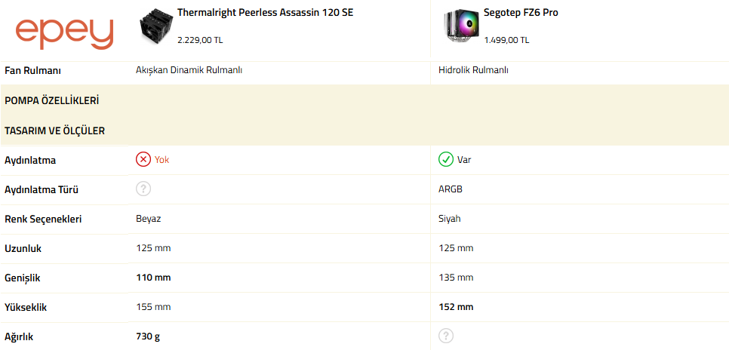Click the question mark in Aydınlatma Türü row
The height and width of the screenshot is (350, 729).
click(143, 189)
